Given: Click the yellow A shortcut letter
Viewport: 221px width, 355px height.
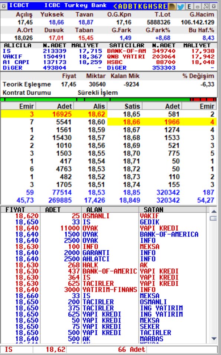Looking at the screenshot, I should pos(120,6).
